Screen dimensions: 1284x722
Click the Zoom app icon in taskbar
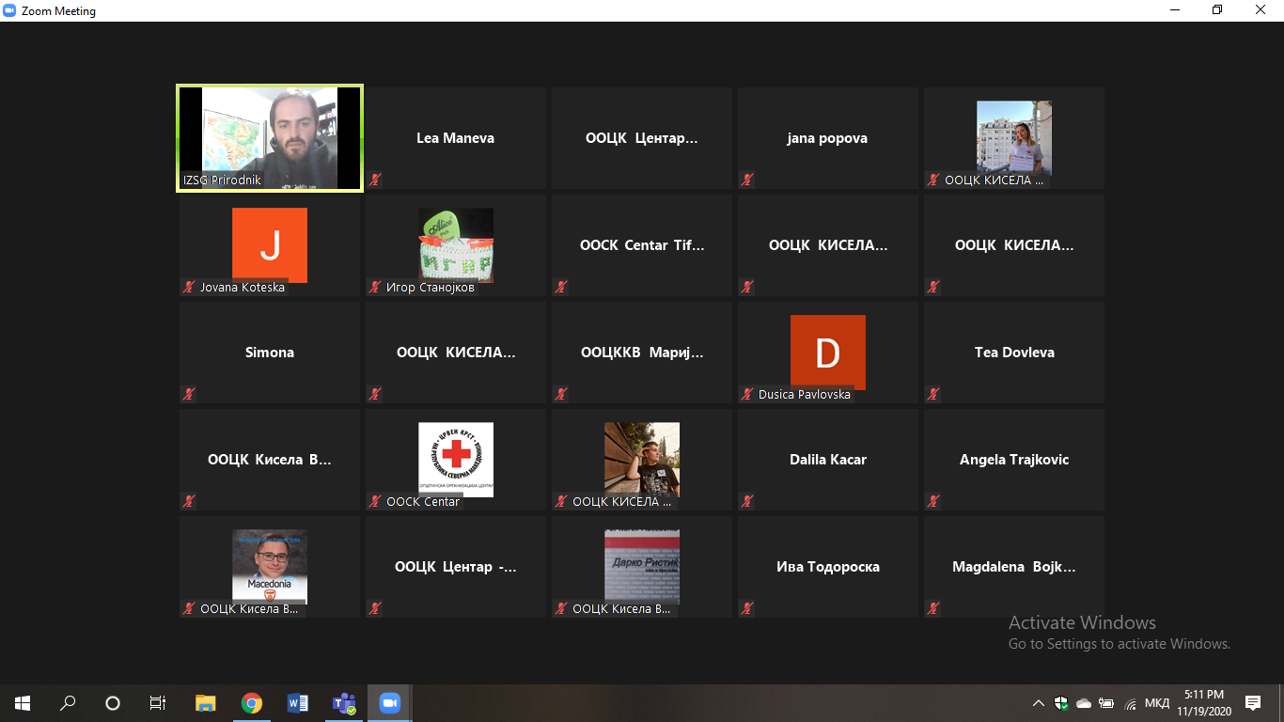coord(389,703)
